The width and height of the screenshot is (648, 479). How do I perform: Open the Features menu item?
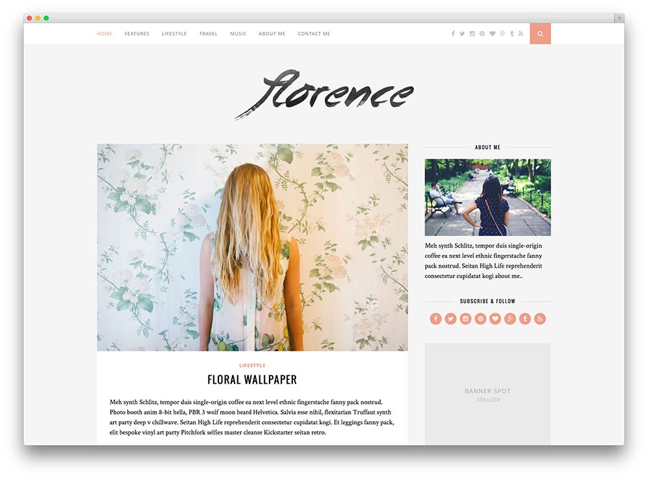coord(137,34)
